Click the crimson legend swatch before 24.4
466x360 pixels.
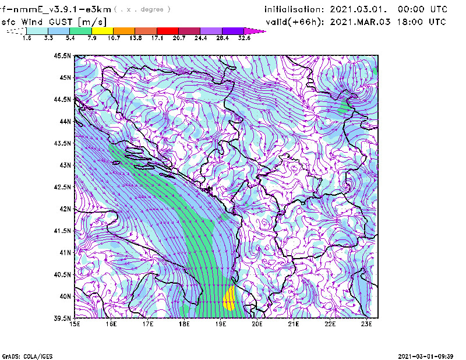pyautogui.click(x=190, y=31)
